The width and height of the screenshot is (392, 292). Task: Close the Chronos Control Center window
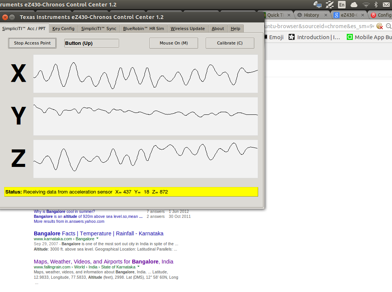pos(5,17)
